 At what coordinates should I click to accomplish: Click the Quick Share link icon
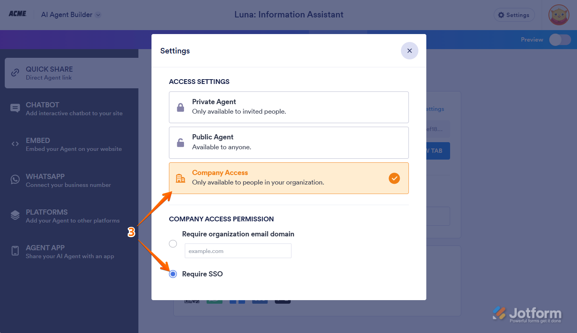[x=15, y=73]
